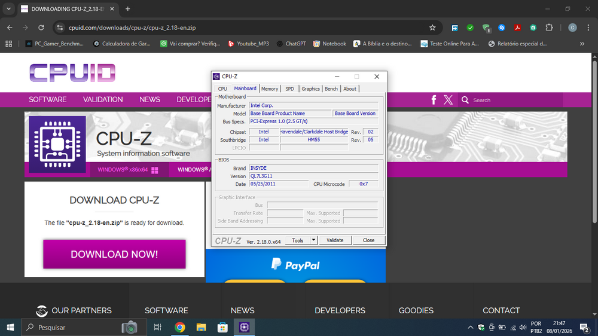This screenshot has width=598, height=336.
Task: Expand the hidden bookmarks overflow chevron
Action: (x=582, y=44)
